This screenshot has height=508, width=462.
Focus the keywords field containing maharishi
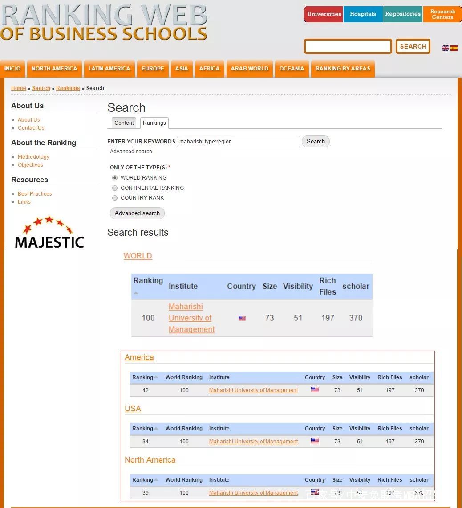click(x=238, y=142)
